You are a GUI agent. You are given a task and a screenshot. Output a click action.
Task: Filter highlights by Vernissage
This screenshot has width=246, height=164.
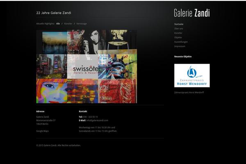(x=82, y=24)
